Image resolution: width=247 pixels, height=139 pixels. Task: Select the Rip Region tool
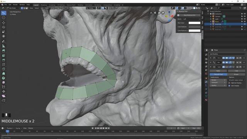[3, 100]
